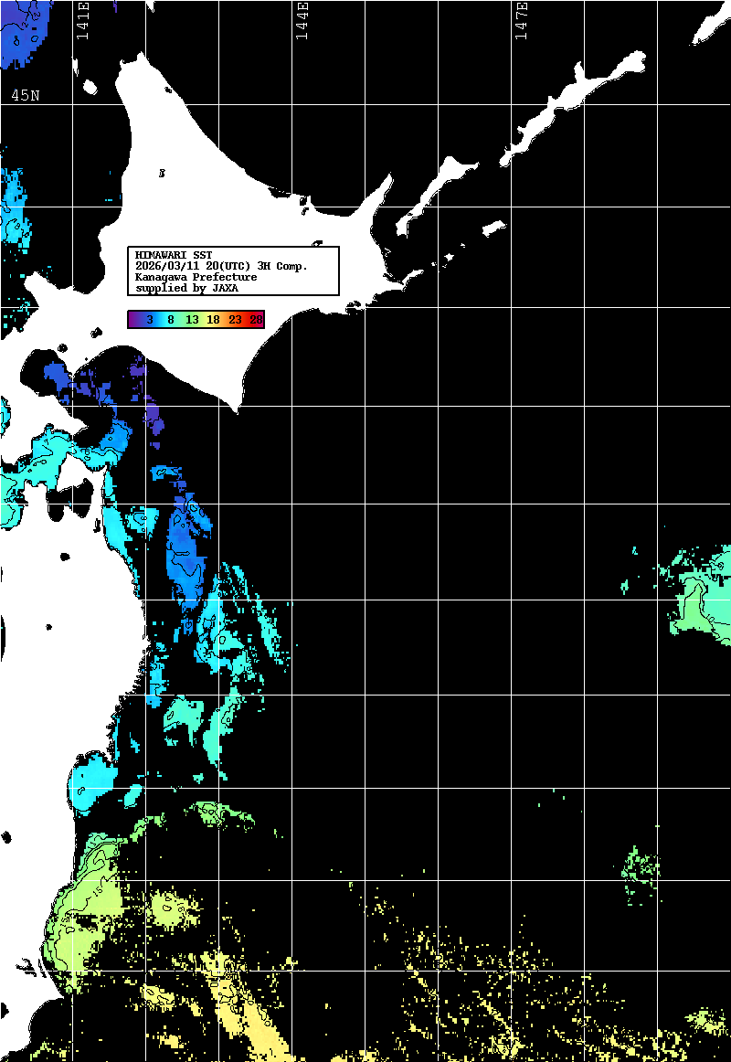Click the small isolated green patch in lower right
Viewport: 731px width, 1062px height.
(641, 866)
